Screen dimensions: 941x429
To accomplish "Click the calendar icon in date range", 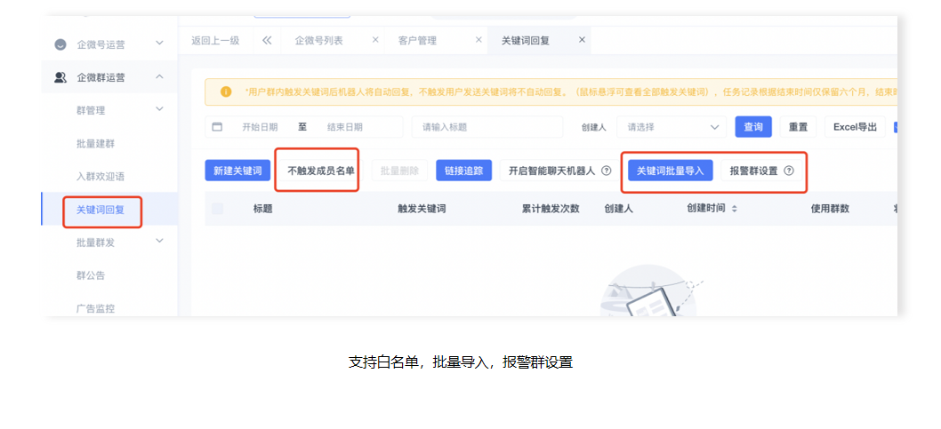I will tap(217, 127).
